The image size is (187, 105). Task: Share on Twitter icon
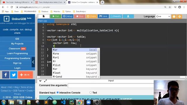(14, 75)
